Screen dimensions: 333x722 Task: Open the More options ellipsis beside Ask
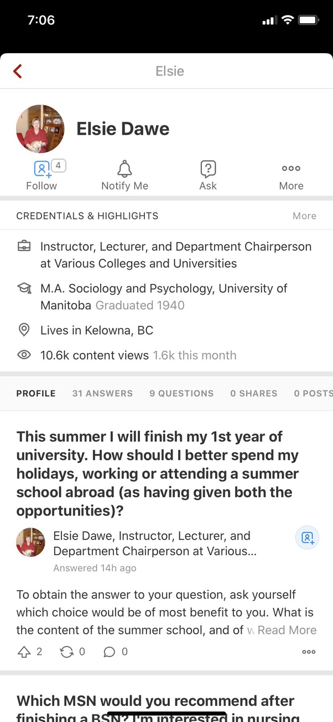(291, 168)
